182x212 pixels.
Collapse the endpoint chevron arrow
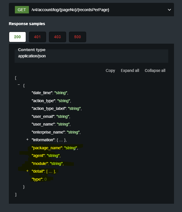(169, 10)
